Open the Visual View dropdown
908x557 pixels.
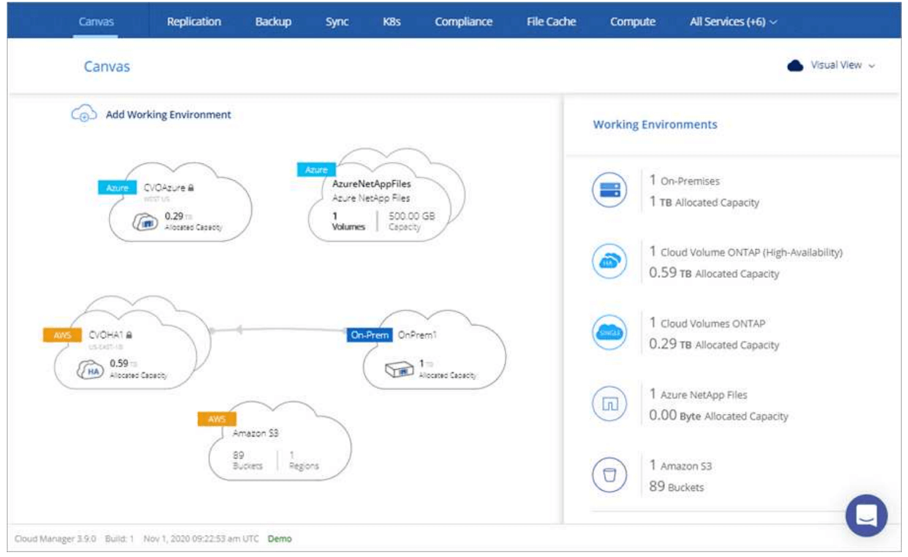point(842,65)
